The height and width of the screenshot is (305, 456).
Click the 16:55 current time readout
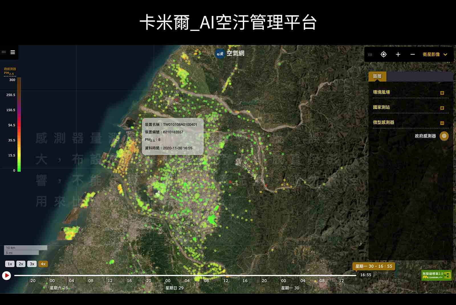(x=366, y=275)
